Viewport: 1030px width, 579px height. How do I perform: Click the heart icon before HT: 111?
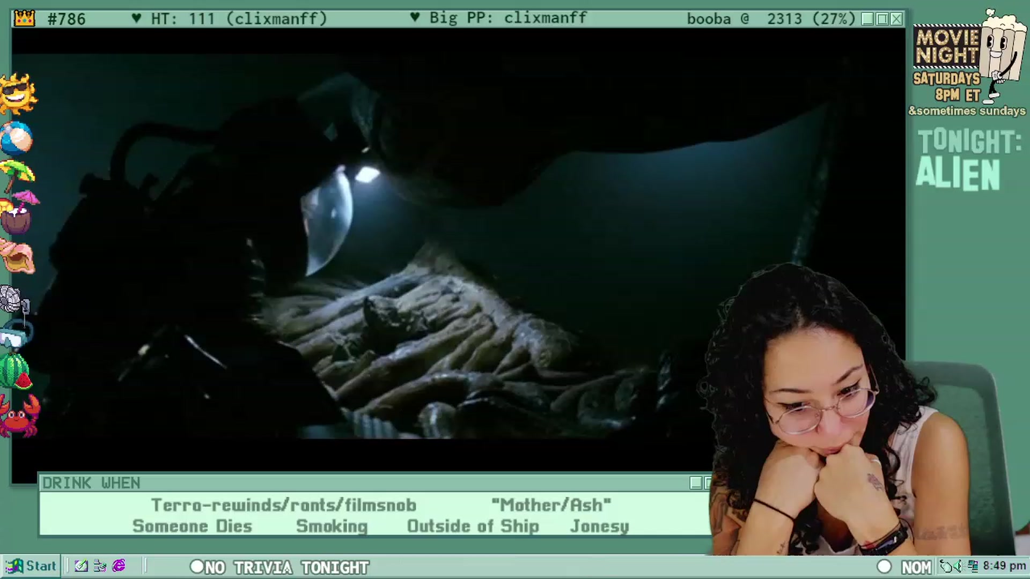click(136, 18)
